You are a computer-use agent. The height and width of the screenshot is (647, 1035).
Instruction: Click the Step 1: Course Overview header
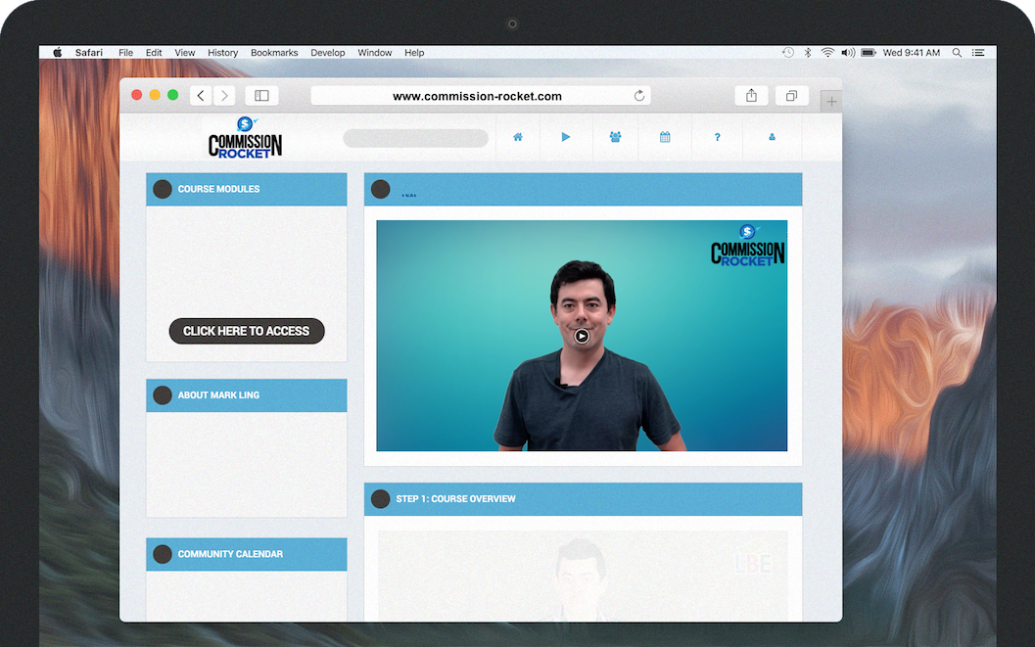click(x=583, y=498)
